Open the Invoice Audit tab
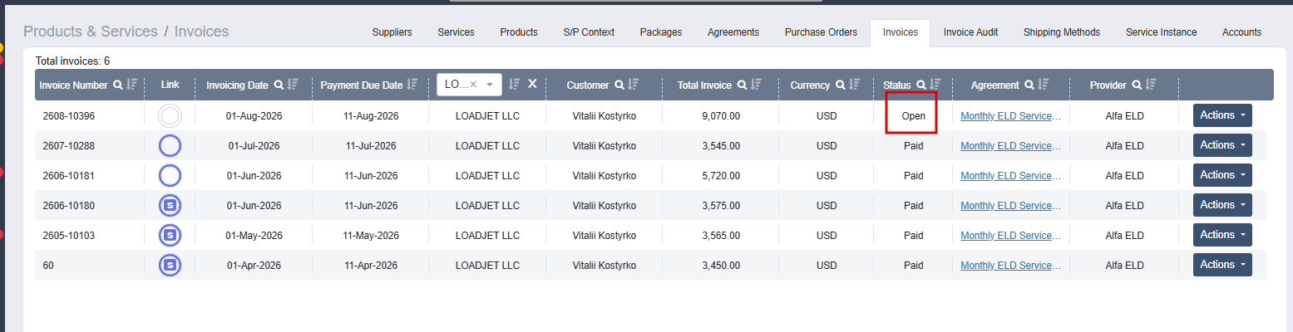This screenshot has width=1293, height=332. [970, 32]
